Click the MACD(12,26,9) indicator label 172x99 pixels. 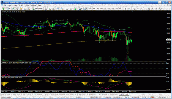[x=12, y=78]
